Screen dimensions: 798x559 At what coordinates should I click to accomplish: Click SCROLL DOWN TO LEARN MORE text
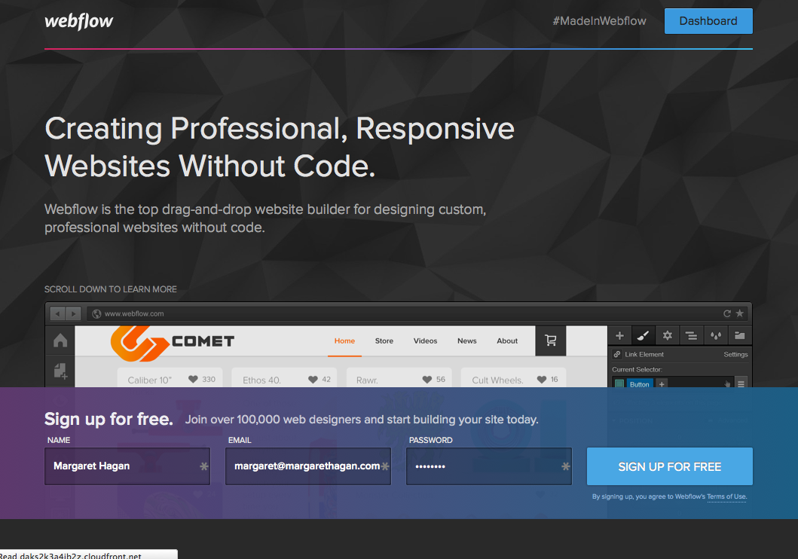tap(111, 289)
